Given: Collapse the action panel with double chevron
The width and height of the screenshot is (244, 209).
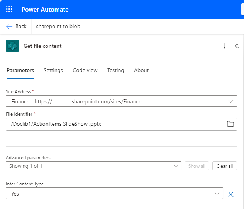Looking at the screenshot, I should [x=237, y=46].
